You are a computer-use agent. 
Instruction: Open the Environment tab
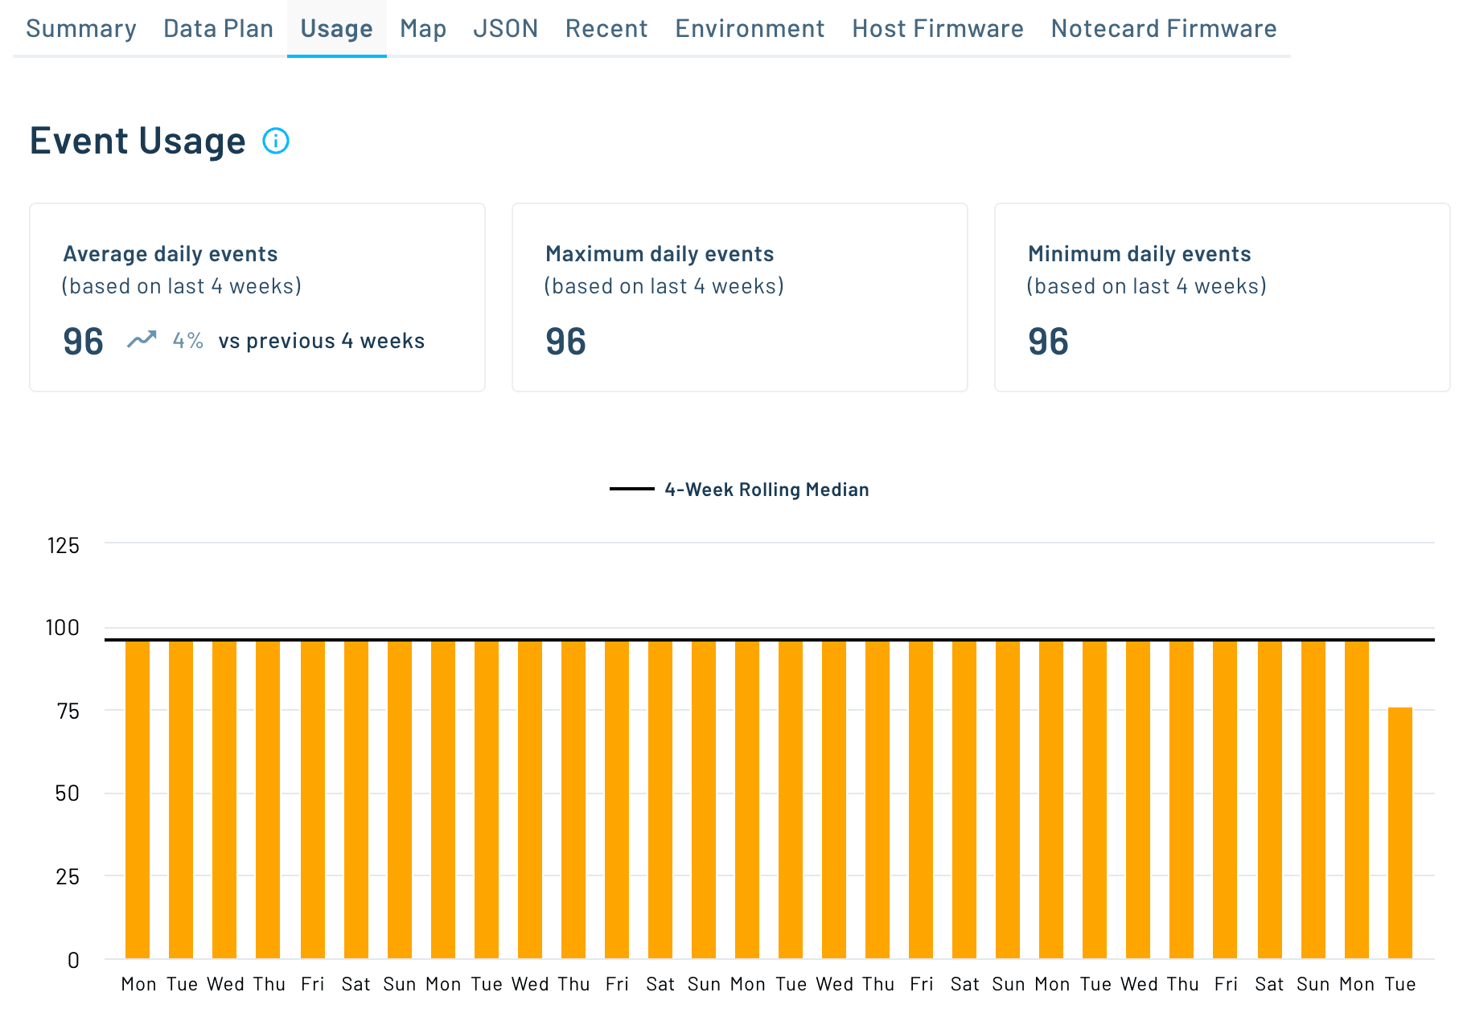[x=749, y=29]
